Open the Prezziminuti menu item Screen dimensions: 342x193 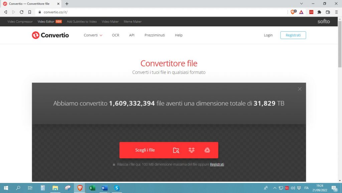(x=155, y=35)
